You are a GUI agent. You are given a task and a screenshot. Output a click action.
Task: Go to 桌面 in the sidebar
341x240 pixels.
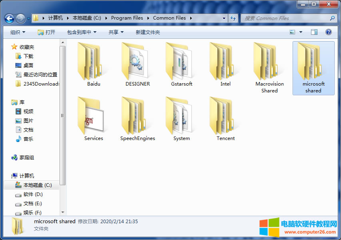[24, 66]
